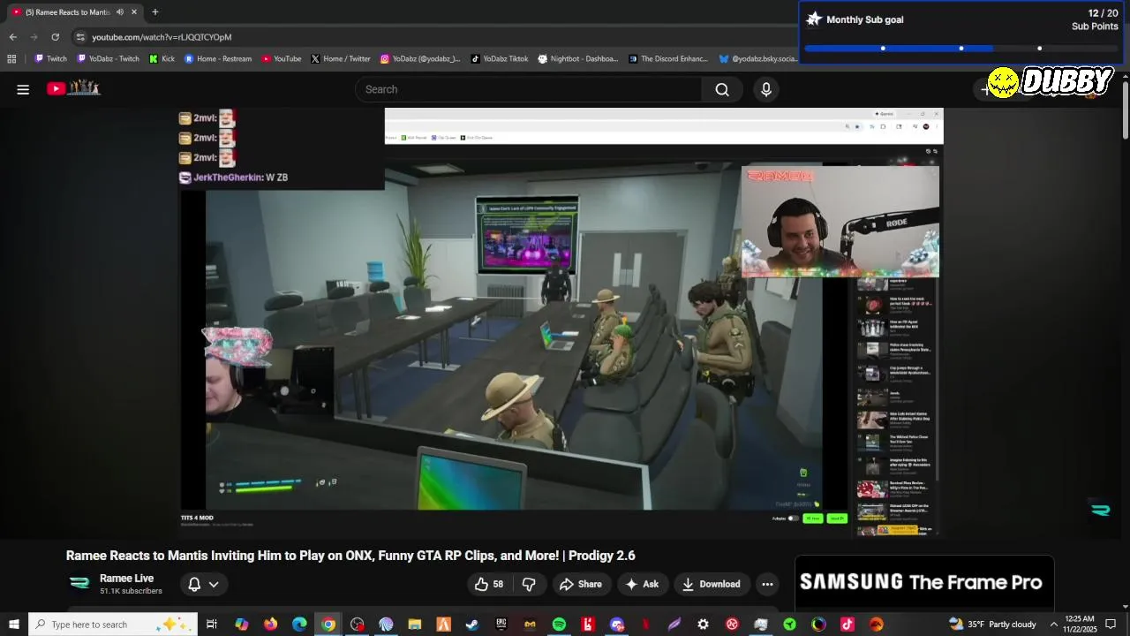Open The Discord Enhancer bookmark
Image resolution: width=1130 pixels, height=636 pixels.
668,59
